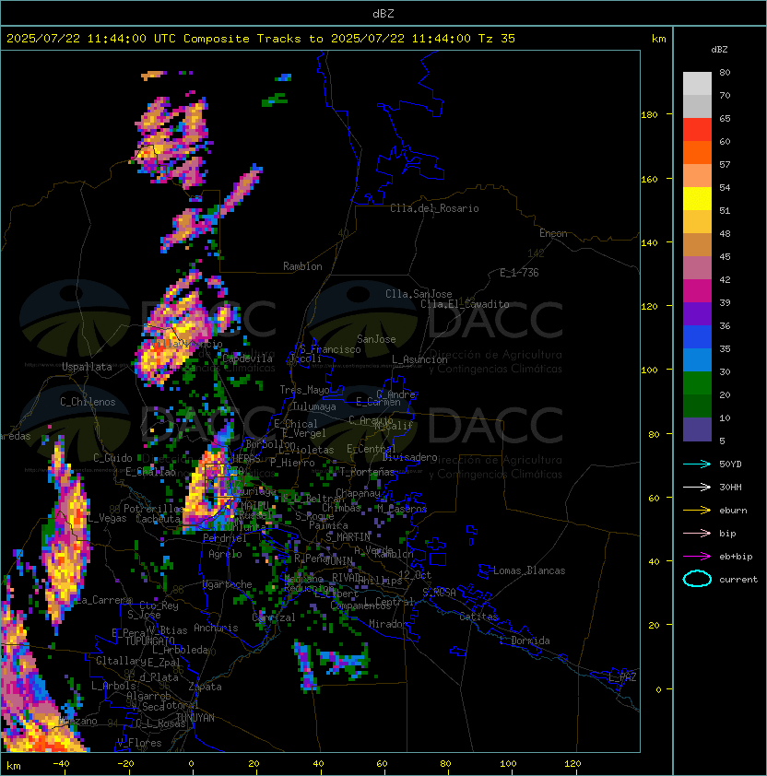Click the 50YD cyan arrow legend icon
Viewport: 767px width, 776px height.
coord(697,464)
